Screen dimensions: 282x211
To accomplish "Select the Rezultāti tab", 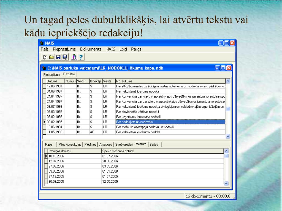I will pyautogui.click(x=69, y=74).
